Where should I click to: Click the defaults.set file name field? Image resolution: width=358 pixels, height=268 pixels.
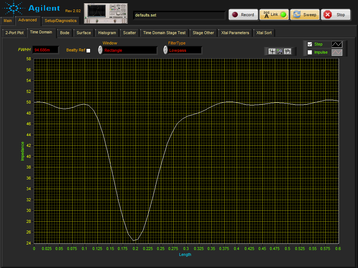click(x=179, y=15)
